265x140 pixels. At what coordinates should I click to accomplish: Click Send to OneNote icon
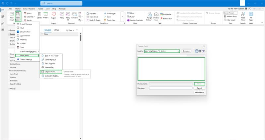[128, 20]
